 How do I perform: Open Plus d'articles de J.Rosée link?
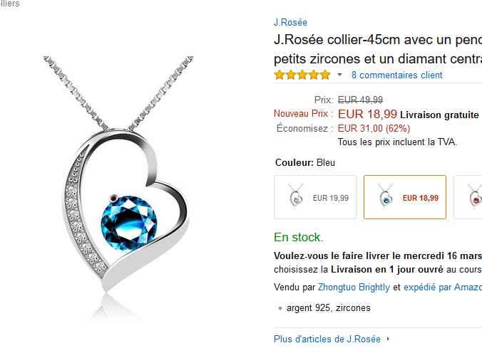pos(327,339)
